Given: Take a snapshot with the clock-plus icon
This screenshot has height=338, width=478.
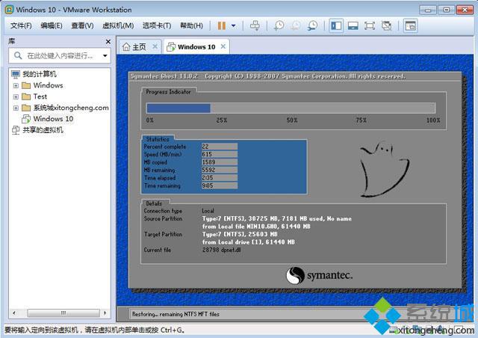Looking at the screenshot, I should coord(279,25).
